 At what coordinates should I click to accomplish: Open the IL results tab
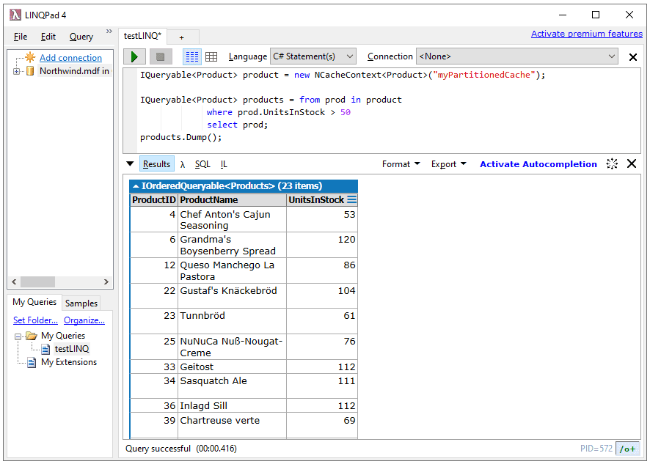tap(224, 164)
